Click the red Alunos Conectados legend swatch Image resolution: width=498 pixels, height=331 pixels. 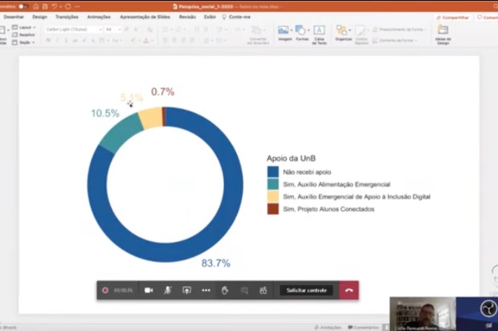point(273,209)
